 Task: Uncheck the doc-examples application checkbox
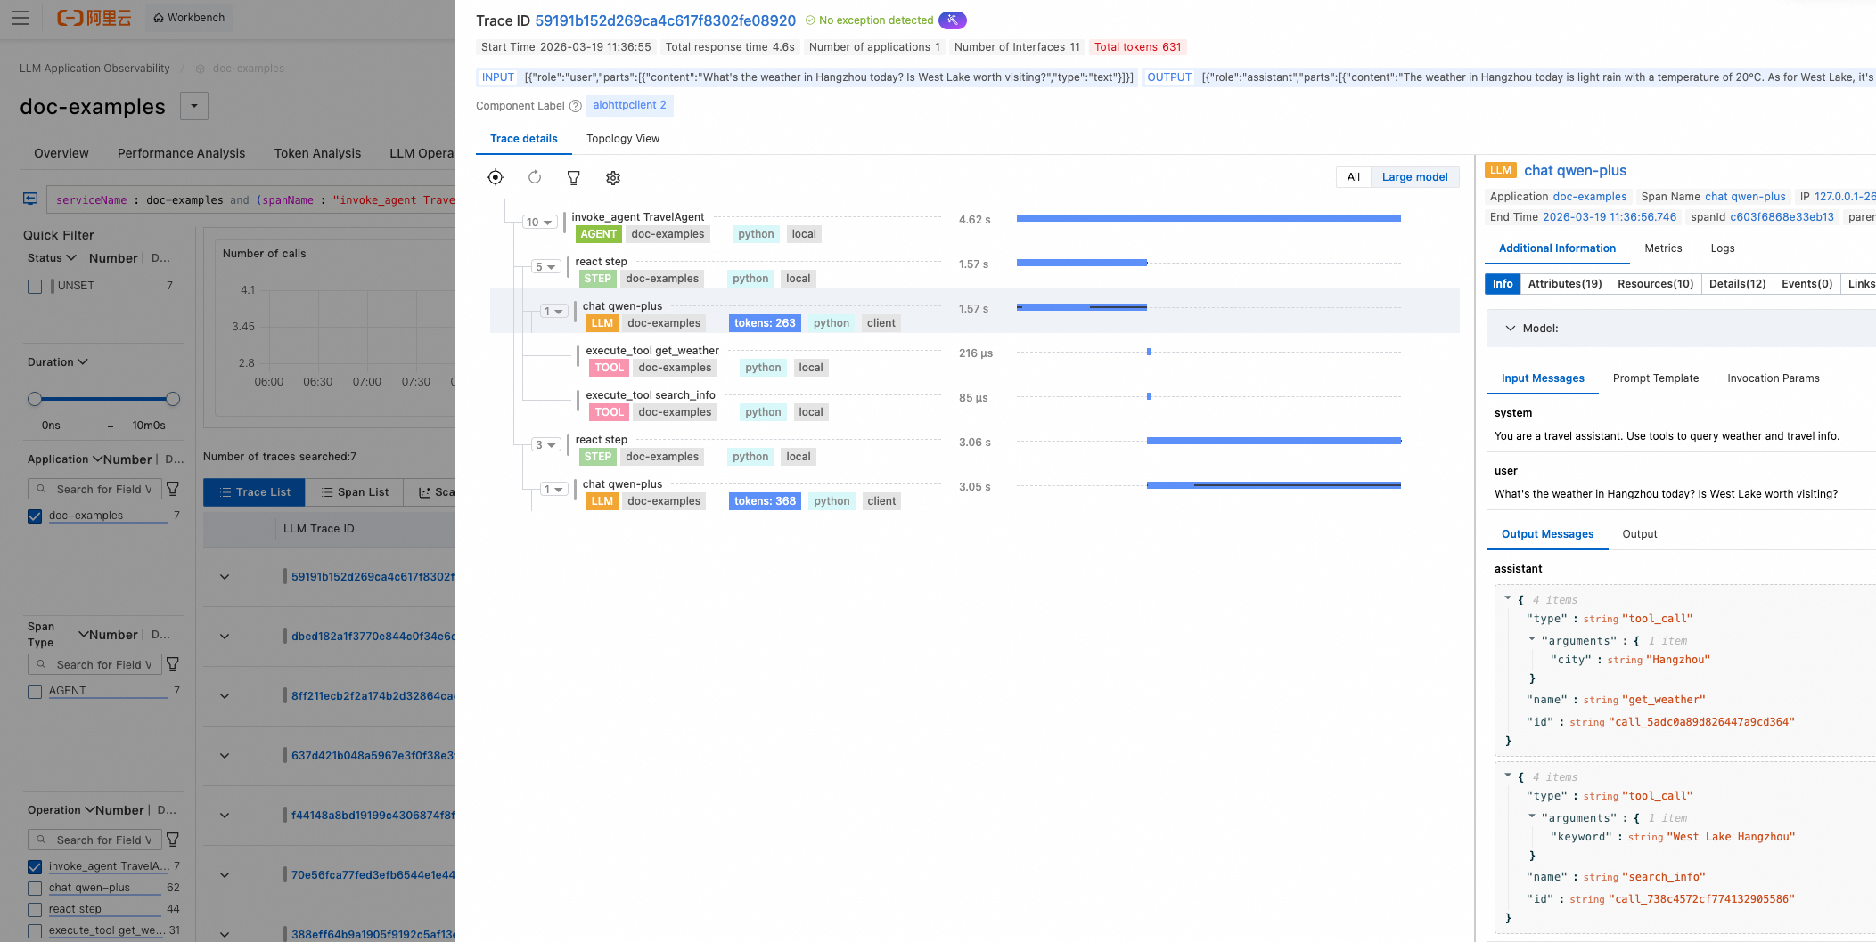pyautogui.click(x=35, y=516)
